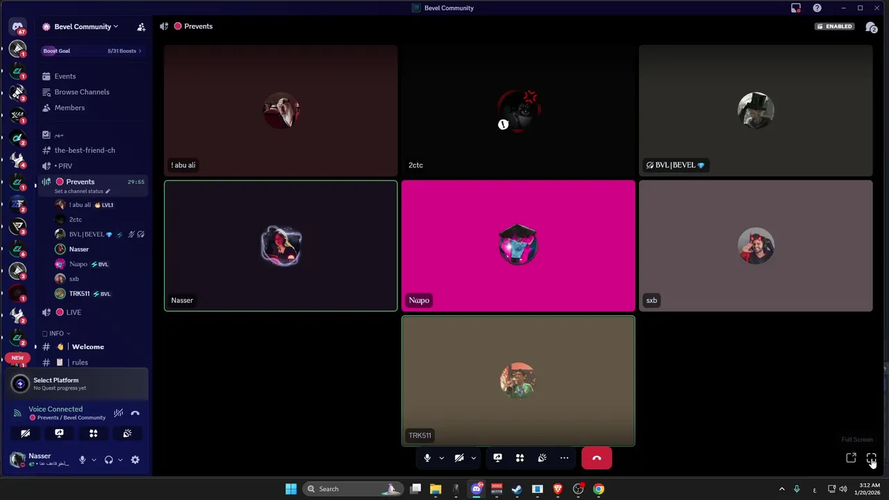889x500 pixels.
Task: Open Brave browser from taskbar
Action: (558, 489)
